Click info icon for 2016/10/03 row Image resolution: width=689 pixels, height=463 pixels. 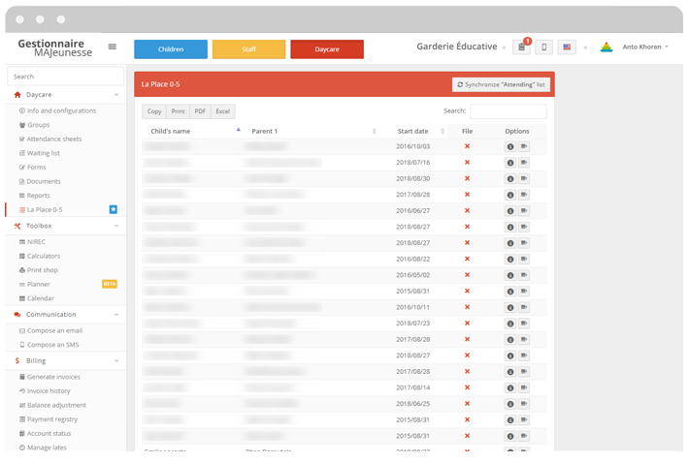(x=510, y=147)
